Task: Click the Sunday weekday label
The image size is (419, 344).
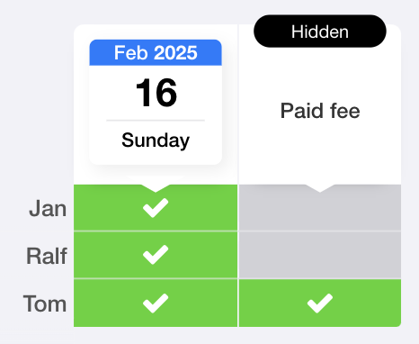Action: tap(156, 140)
